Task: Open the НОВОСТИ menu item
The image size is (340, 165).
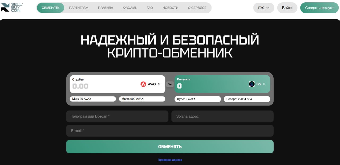Action: 170,8
